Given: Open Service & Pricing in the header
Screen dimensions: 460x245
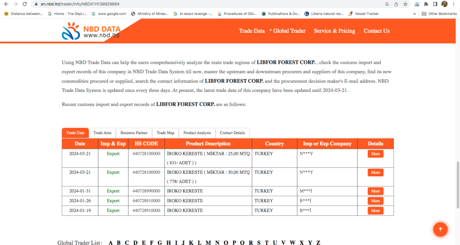Looking at the screenshot, I should click(x=334, y=31).
